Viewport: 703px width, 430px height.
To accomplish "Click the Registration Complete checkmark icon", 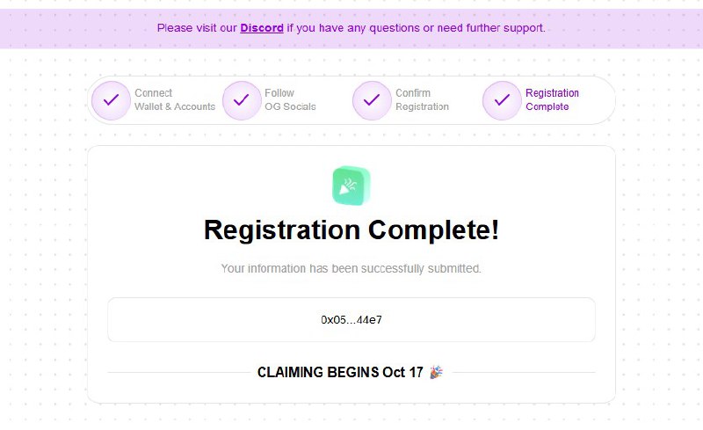I will (x=502, y=100).
